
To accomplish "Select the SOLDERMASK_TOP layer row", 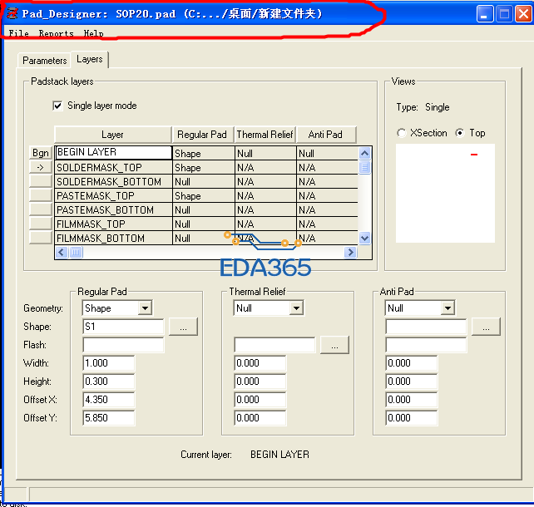I will pyautogui.click(x=113, y=167).
